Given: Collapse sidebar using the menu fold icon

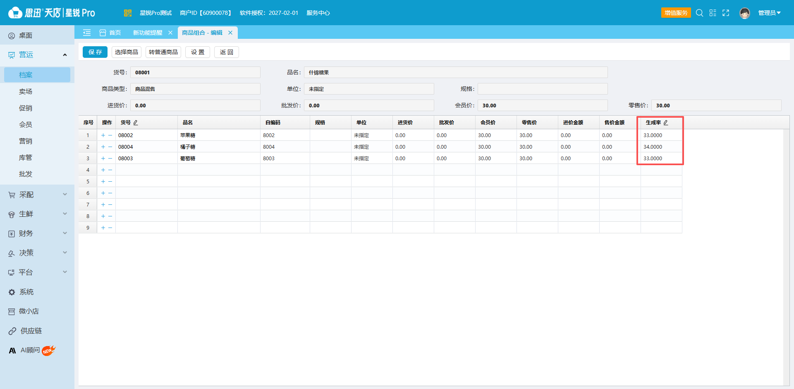Looking at the screenshot, I should [87, 33].
